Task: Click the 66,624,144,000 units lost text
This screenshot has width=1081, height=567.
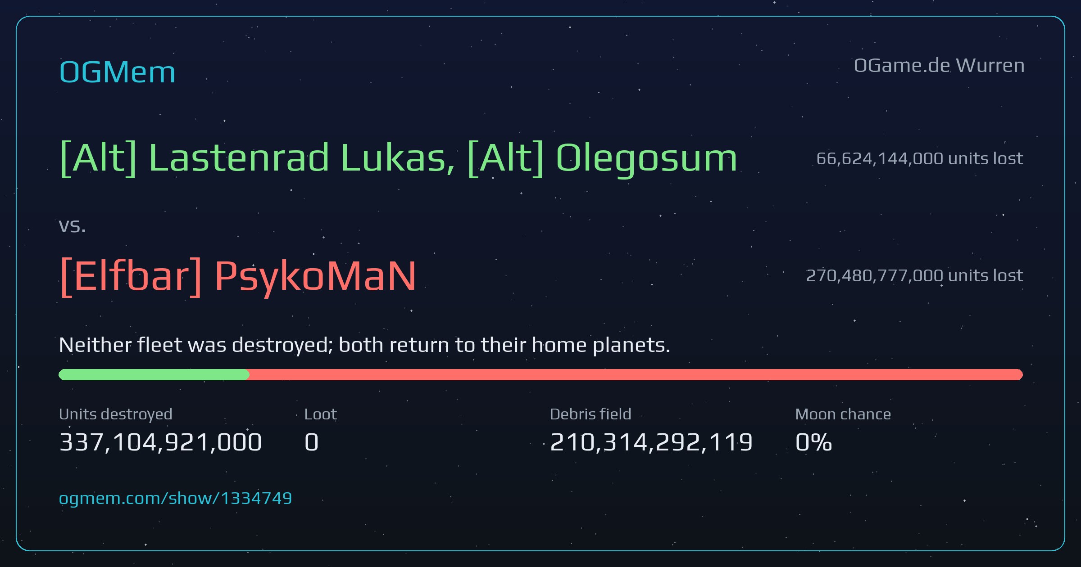Action: (919, 158)
